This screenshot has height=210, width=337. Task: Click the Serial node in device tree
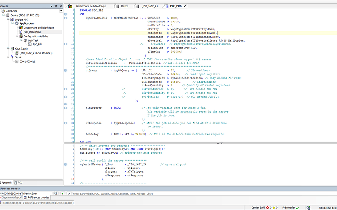[18, 57]
